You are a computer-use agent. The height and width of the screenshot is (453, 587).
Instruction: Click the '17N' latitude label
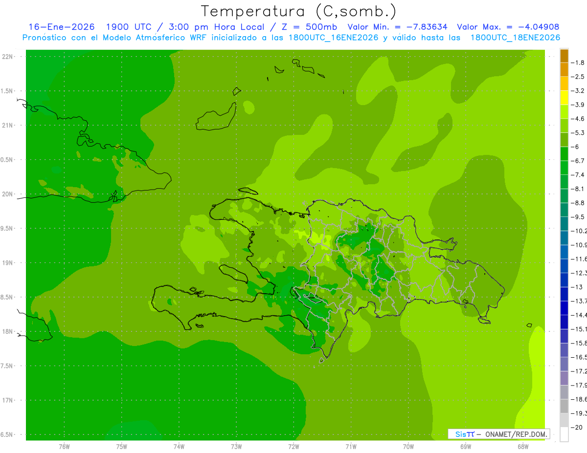pos(7,400)
